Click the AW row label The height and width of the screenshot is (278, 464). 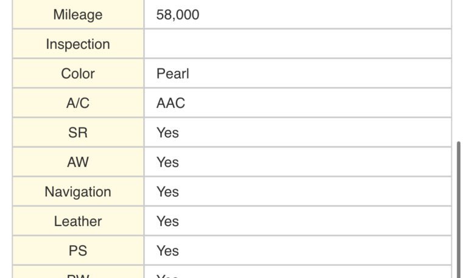pyautogui.click(x=78, y=162)
